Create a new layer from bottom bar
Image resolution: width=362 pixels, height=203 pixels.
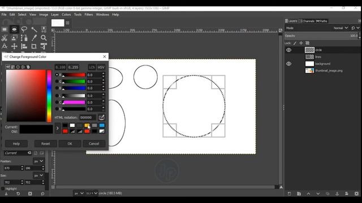289,193
